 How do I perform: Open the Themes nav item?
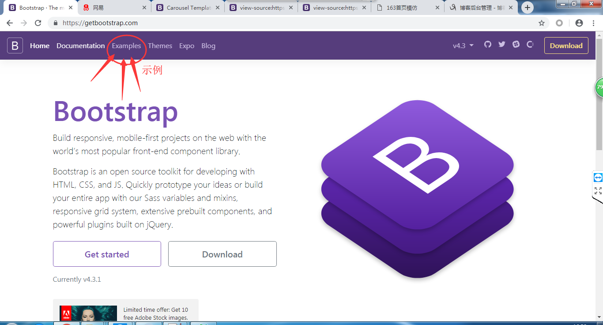coord(160,45)
